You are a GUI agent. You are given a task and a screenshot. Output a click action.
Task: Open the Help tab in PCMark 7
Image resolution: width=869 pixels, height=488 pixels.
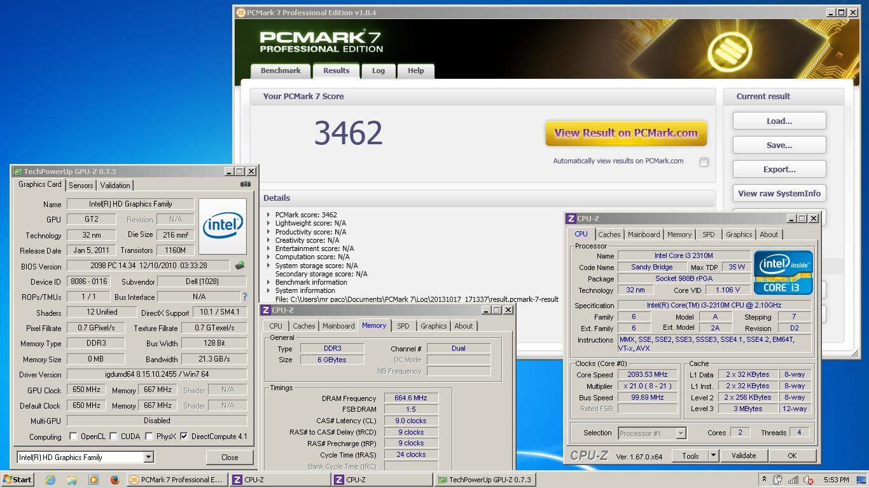pyautogui.click(x=416, y=71)
